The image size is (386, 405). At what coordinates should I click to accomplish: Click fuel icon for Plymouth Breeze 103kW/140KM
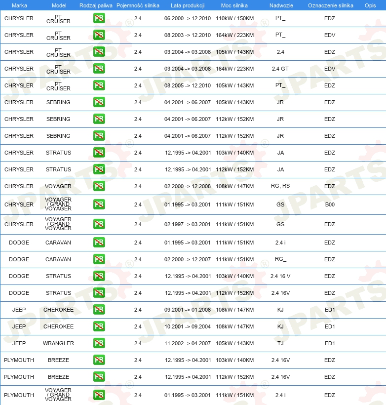[x=99, y=360]
